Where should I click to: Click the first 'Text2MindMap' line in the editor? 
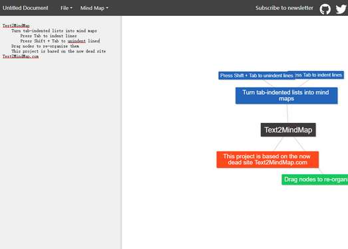coord(16,25)
